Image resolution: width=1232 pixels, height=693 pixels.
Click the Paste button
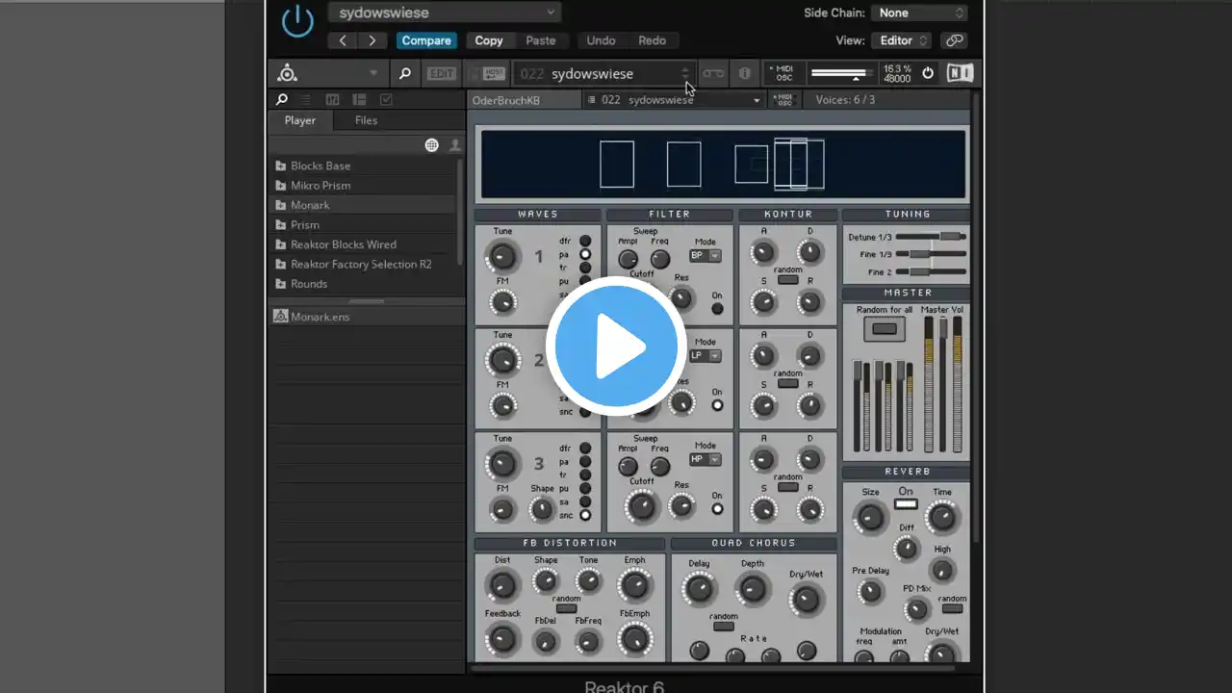541,40
